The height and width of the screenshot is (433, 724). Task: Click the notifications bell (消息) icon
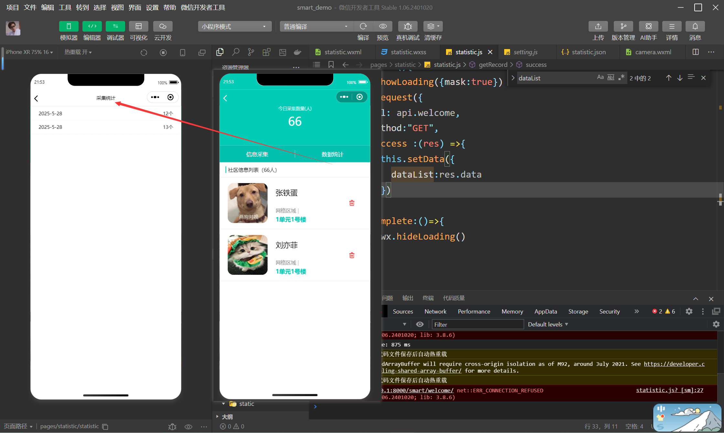point(695,26)
